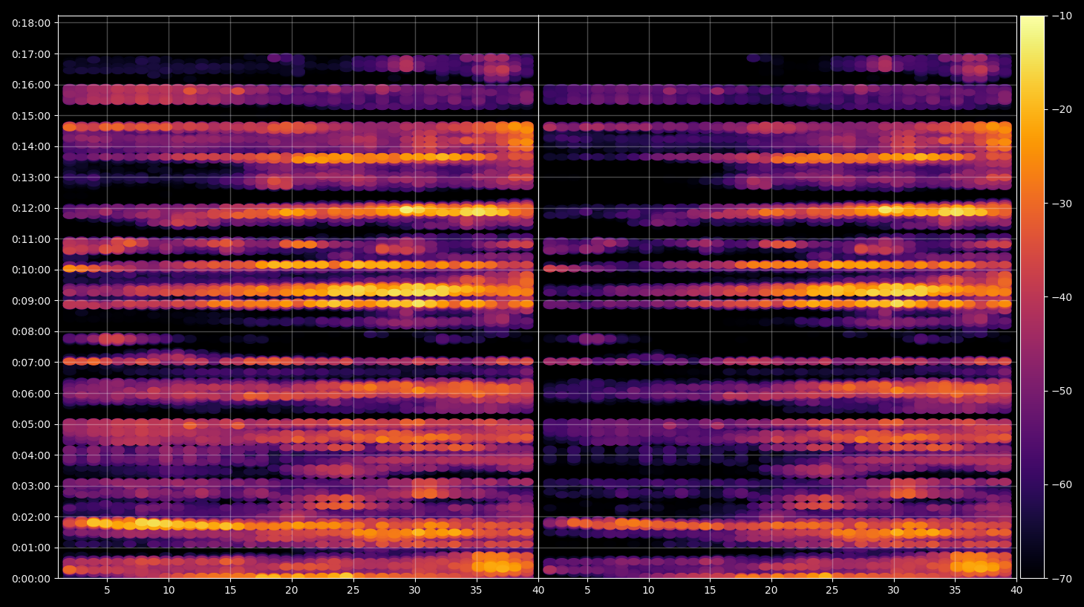This screenshot has width=1084, height=607.
Task: Select the 0:00:00 y-axis tick label
Action: click(31, 579)
